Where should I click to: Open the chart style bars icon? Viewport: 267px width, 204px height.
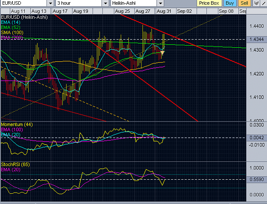coord(256,3)
